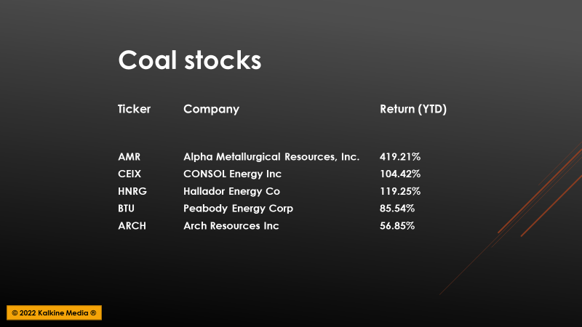Select CONSOL Energy Inc company name
Viewport: 582px width, 327px height.
point(232,174)
